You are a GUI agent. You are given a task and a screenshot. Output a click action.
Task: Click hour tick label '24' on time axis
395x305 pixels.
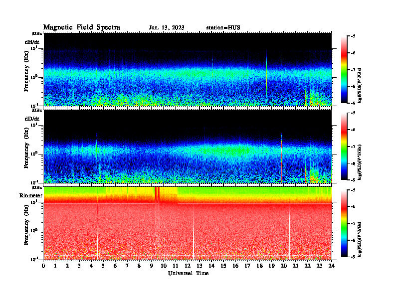[332, 266]
